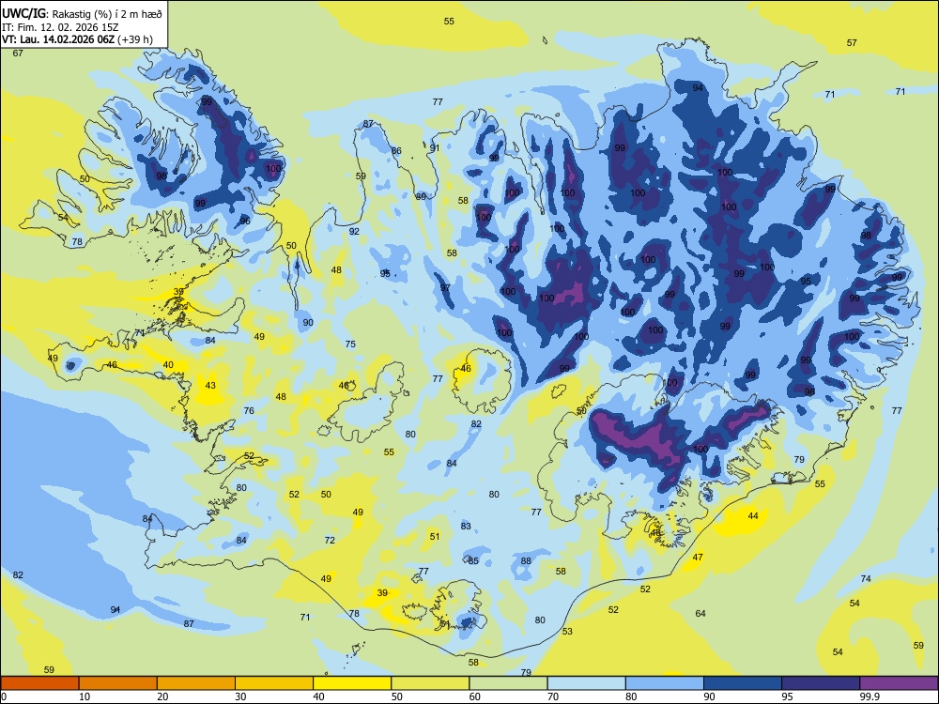Click the bright yellow 40–50 legend swatch
This screenshot has height=704, width=939.
coord(352,683)
